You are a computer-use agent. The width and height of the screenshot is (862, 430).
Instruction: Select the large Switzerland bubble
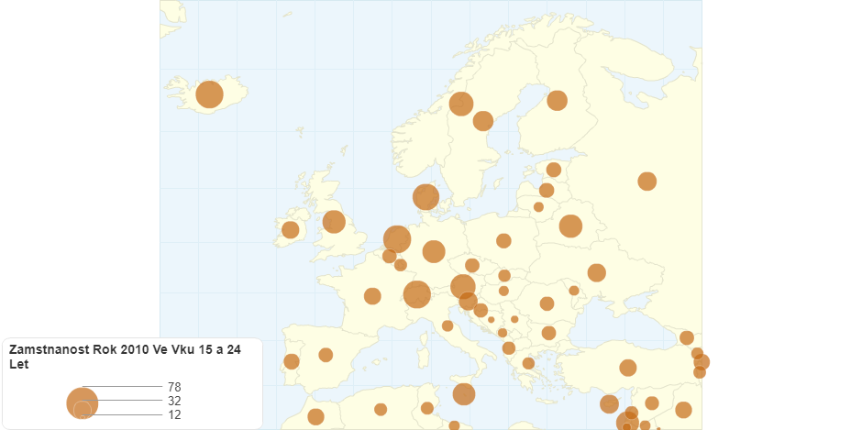point(417,294)
